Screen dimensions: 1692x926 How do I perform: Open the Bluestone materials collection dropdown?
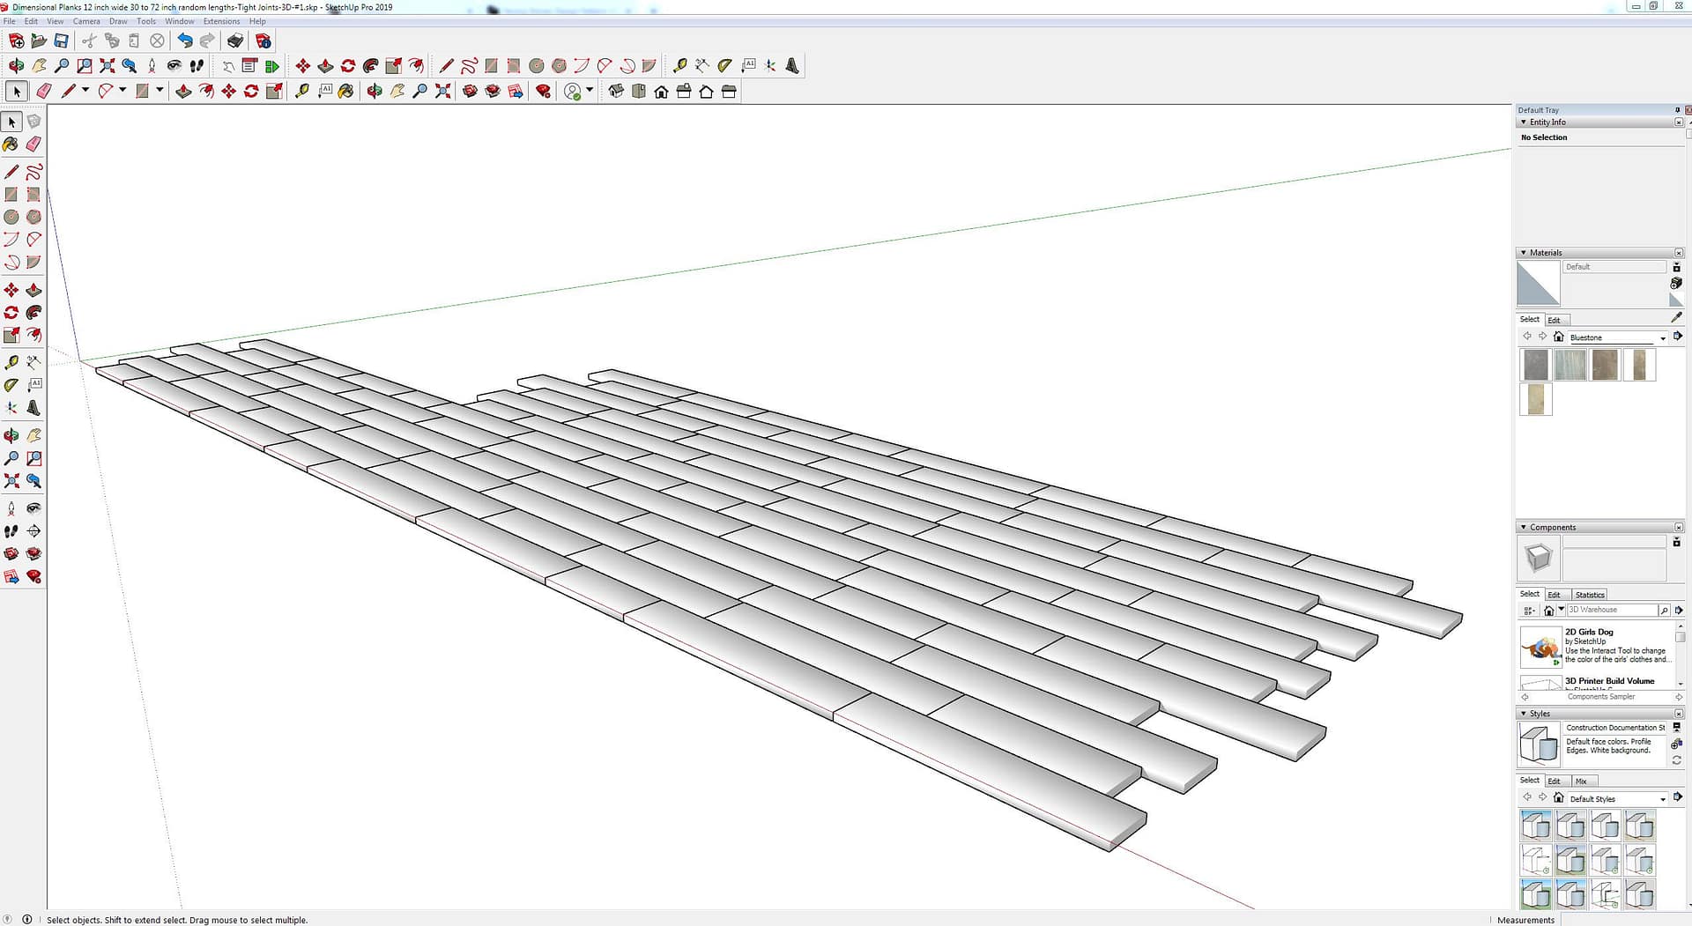[x=1663, y=337]
